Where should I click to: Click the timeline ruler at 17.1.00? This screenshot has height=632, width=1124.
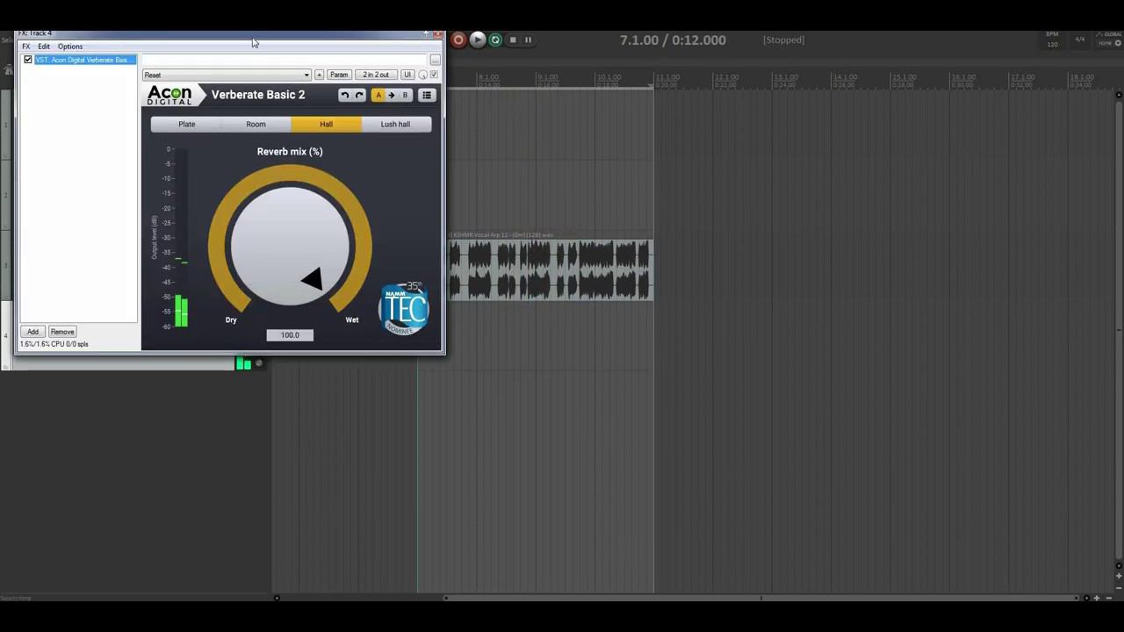[x=1022, y=78]
